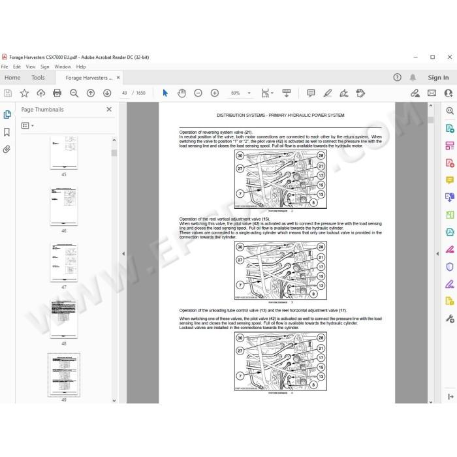Collapse the right tools pane arrow
Screen dimensions: 457x457
coord(437,253)
